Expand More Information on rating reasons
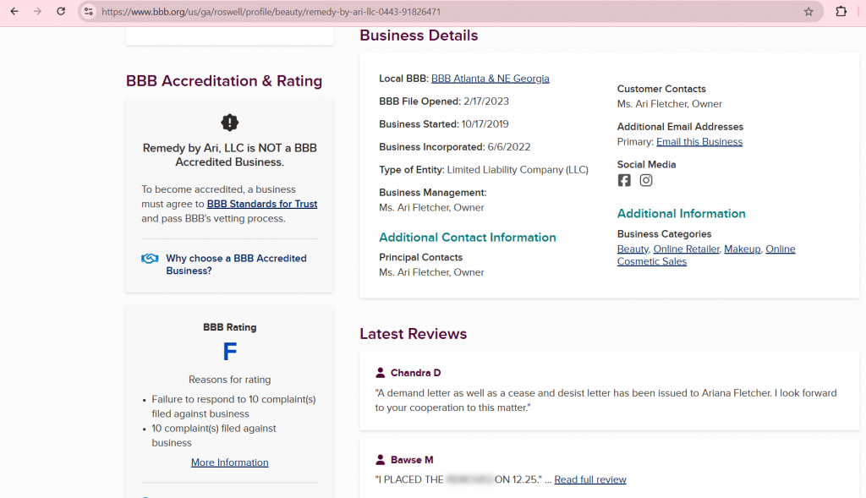866x498 pixels. point(229,462)
